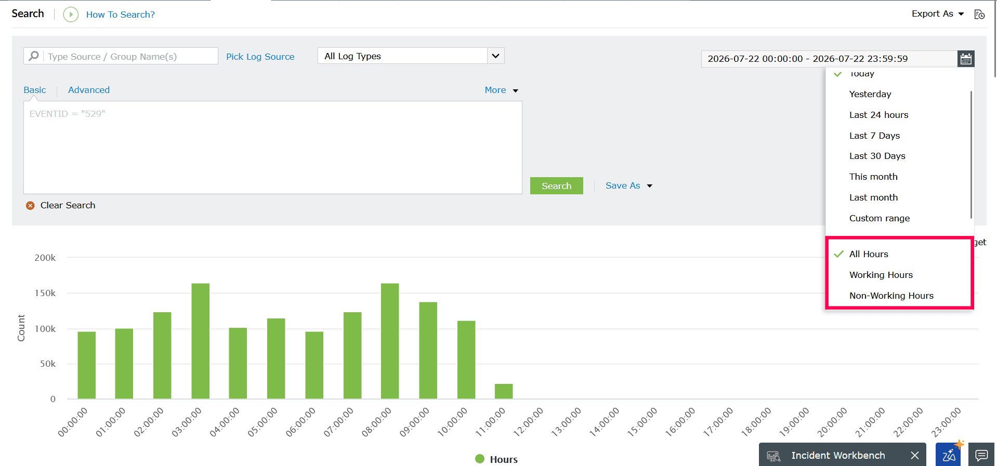Click the magnifier icon in source field

click(34, 56)
